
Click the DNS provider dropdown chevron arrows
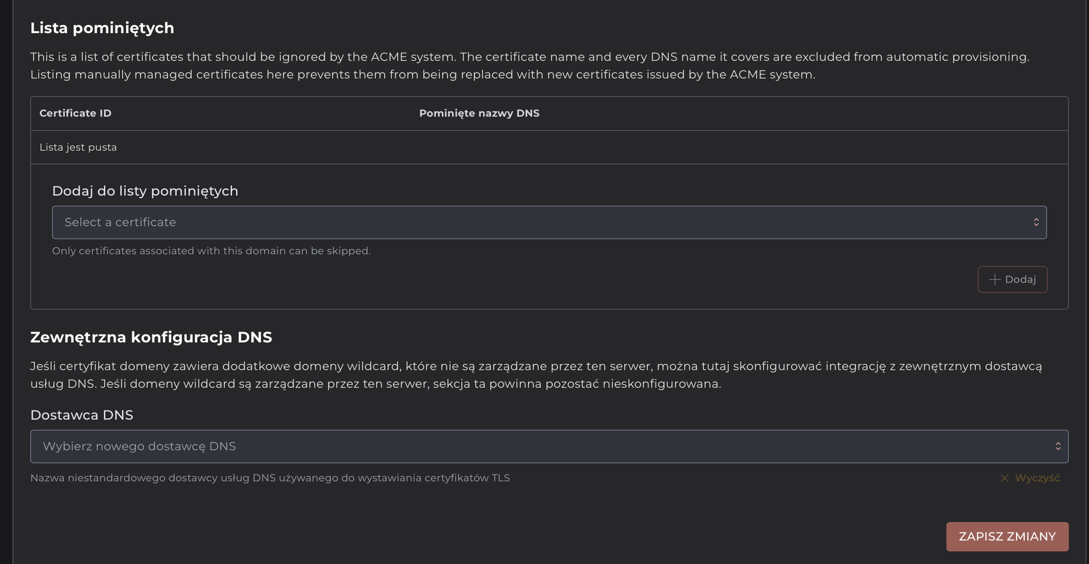pyautogui.click(x=1058, y=446)
